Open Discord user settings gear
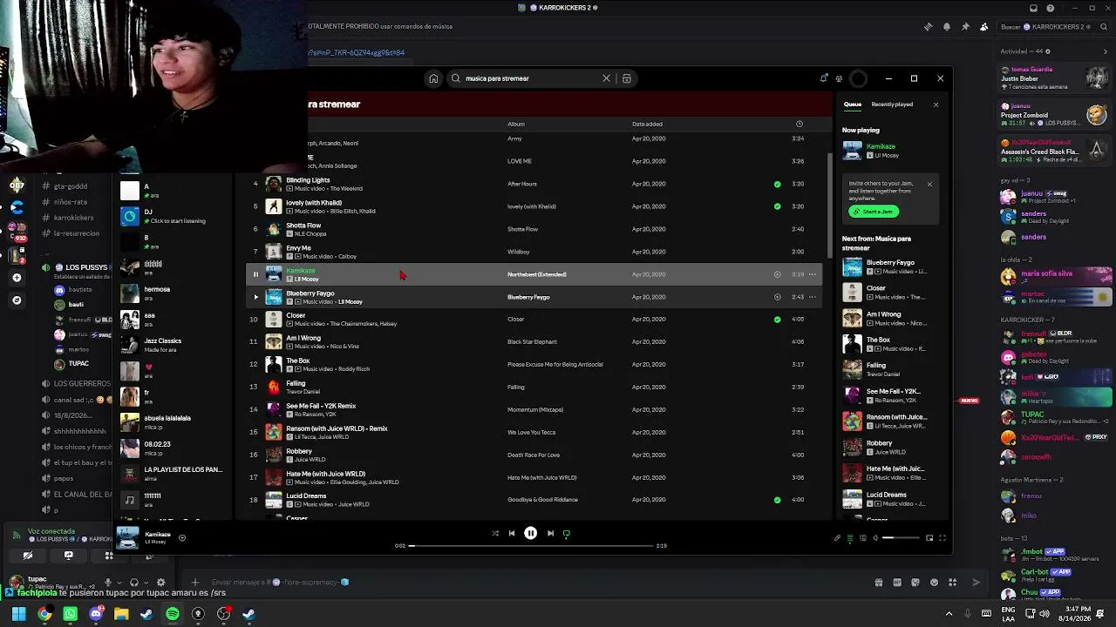The image size is (1116, 627). click(x=160, y=583)
